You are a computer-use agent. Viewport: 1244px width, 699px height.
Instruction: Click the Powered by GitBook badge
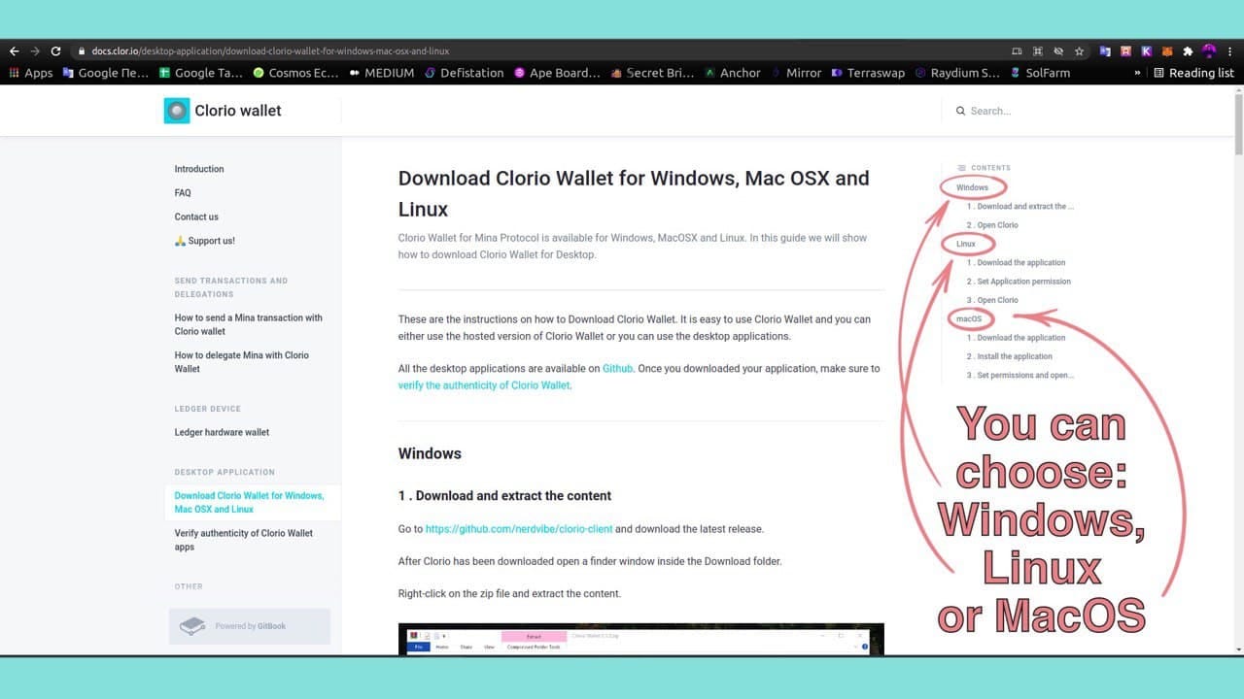[250, 626]
